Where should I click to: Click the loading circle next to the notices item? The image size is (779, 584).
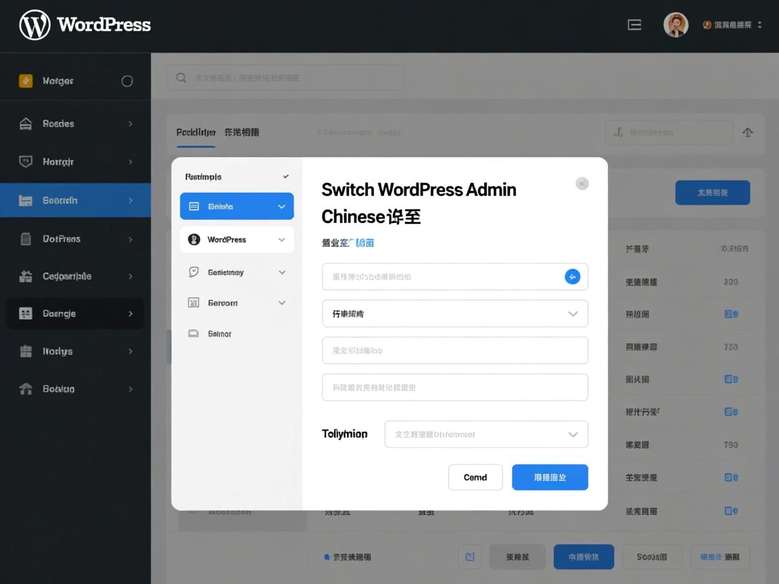(x=127, y=80)
